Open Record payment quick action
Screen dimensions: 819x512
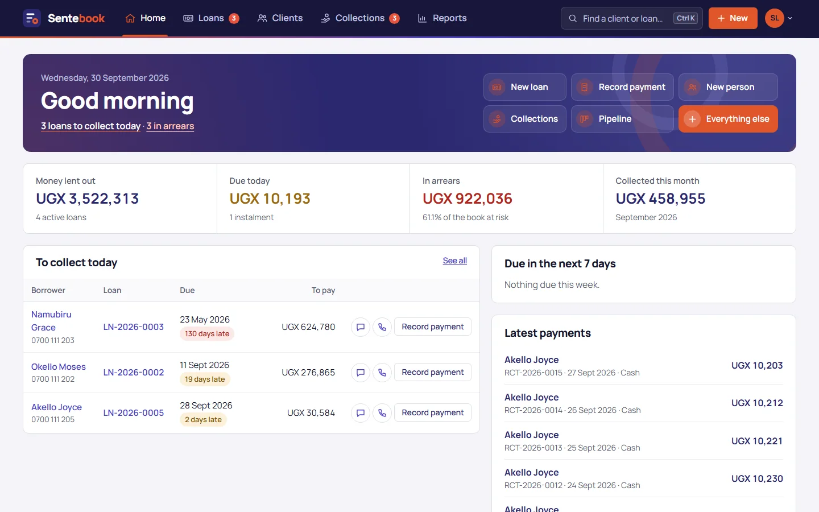[622, 87]
